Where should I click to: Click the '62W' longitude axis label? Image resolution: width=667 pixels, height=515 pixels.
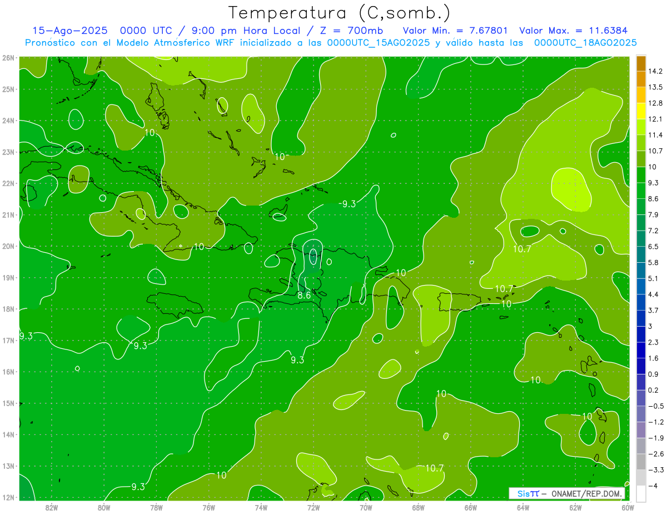[575, 508]
